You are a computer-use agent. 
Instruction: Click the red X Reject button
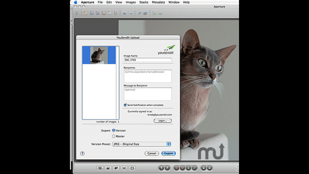point(177,168)
